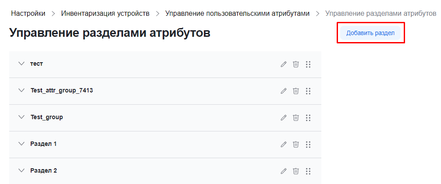Expand the Test_group section chevron
The height and width of the screenshot is (184, 441).
pyautogui.click(x=21, y=117)
